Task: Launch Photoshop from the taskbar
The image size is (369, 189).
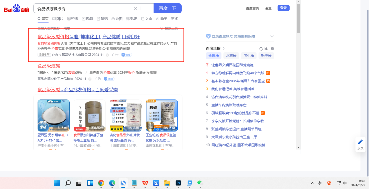Action: 178,183
